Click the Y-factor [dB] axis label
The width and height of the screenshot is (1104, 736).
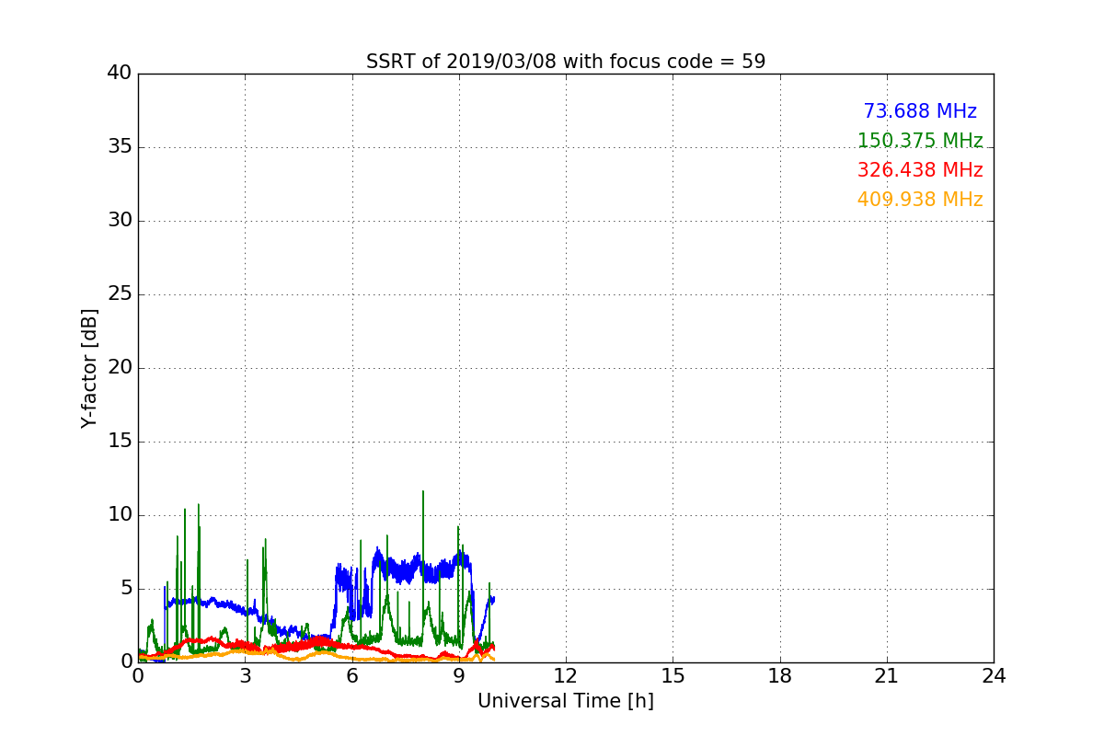(89, 368)
